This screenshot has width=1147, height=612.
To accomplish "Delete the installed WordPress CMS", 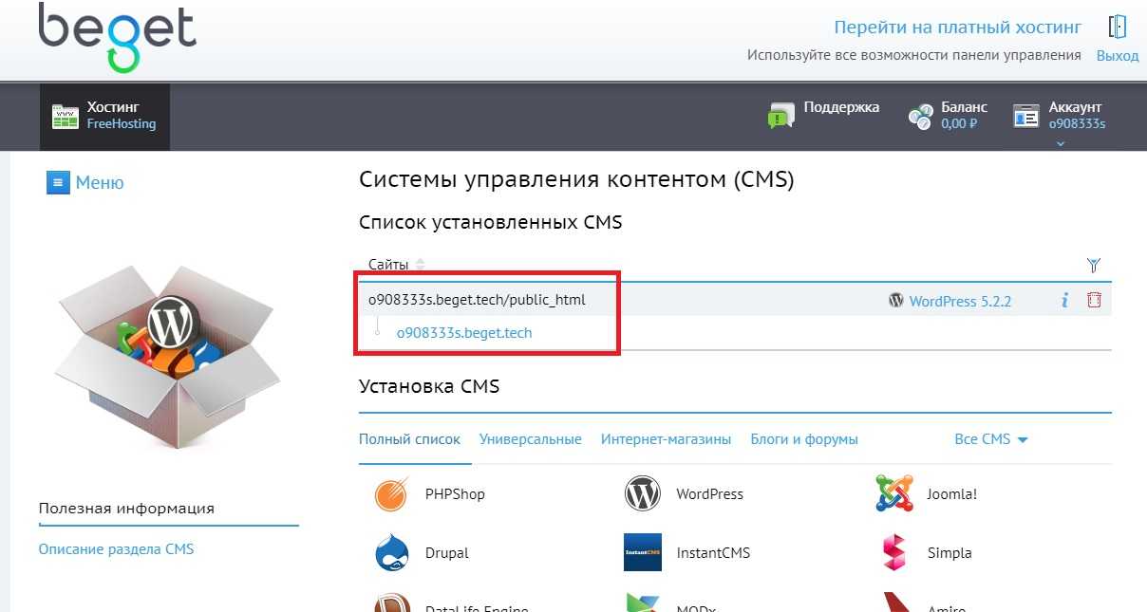I will 1094,301.
